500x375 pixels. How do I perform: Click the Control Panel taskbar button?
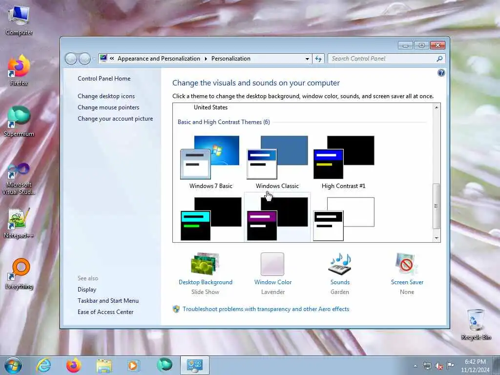(195, 365)
